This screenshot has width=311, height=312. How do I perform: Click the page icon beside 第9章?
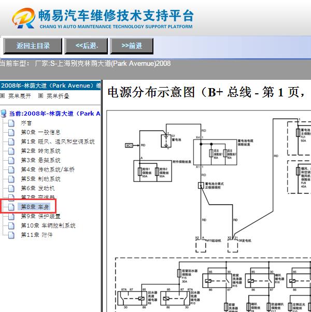tap(11, 217)
